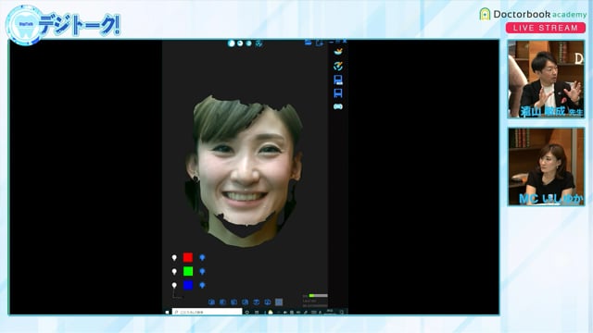Toggle the blue pin next to the green swatch
This screenshot has height=333, width=593.
pyautogui.click(x=202, y=271)
